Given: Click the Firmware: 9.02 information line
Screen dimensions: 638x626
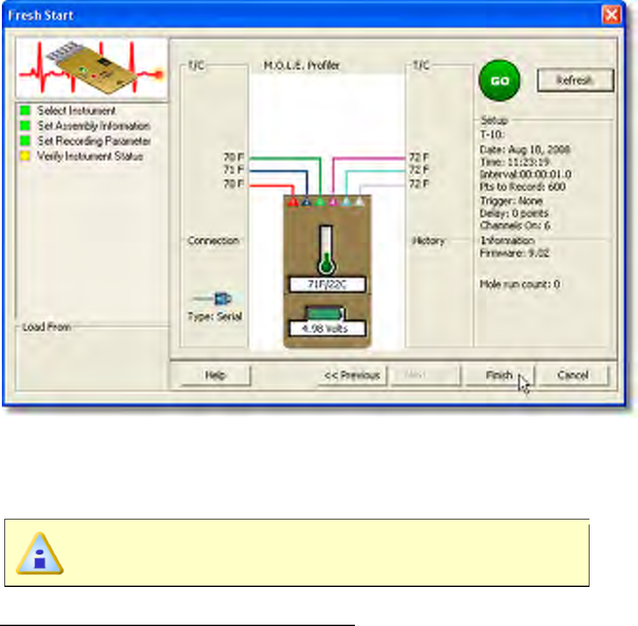Looking at the screenshot, I should click(x=514, y=253).
